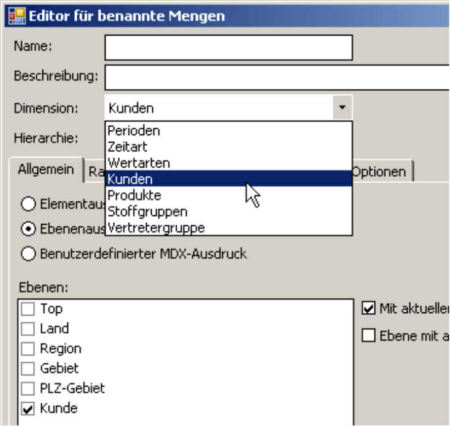Enable the PLZ-Gebiet checkbox
Image resolution: width=450 pixels, height=426 pixels.
click(x=28, y=389)
